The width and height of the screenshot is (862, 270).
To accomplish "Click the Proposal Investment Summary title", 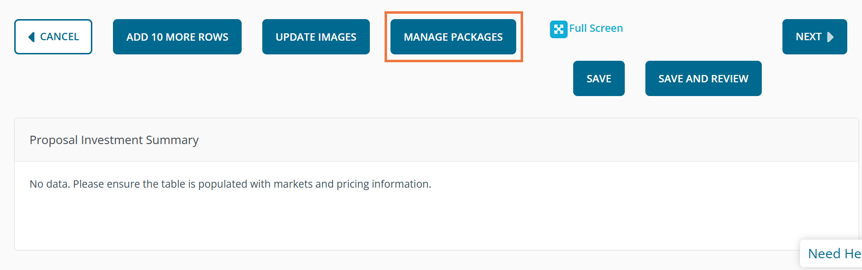I will click(x=114, y=140).
